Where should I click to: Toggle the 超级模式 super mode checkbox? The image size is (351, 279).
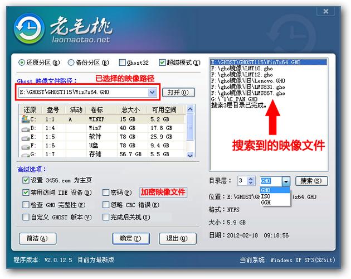[x=163, y=62]
